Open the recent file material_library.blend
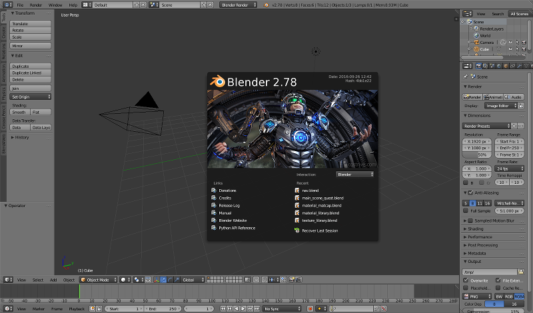The width and height of the screenshot is (533, 313). pyautogui.click(x=320, y=212)
